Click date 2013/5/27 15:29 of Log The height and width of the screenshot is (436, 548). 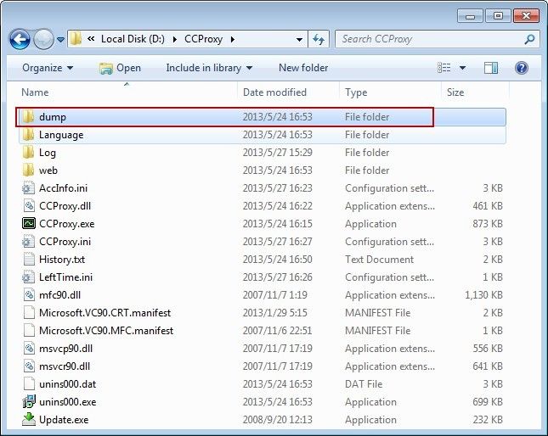[x=278, y=153]
